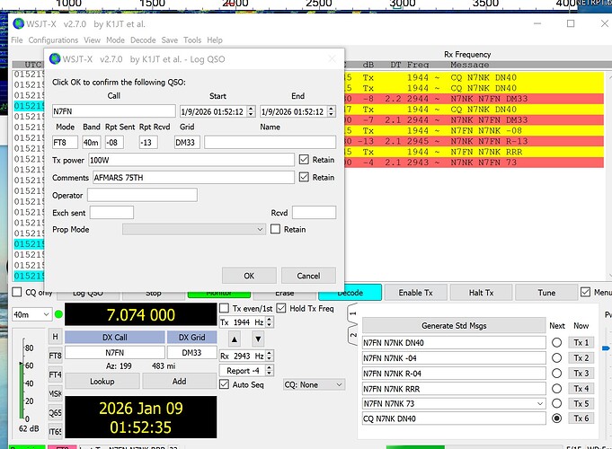Adjust the Start date-time spinner
612x449 pixels.
pos(252,111)
